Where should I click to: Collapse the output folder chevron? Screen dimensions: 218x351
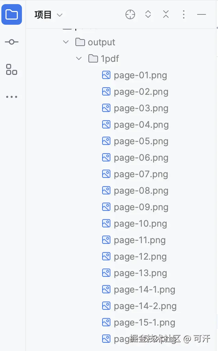(66, 42)
